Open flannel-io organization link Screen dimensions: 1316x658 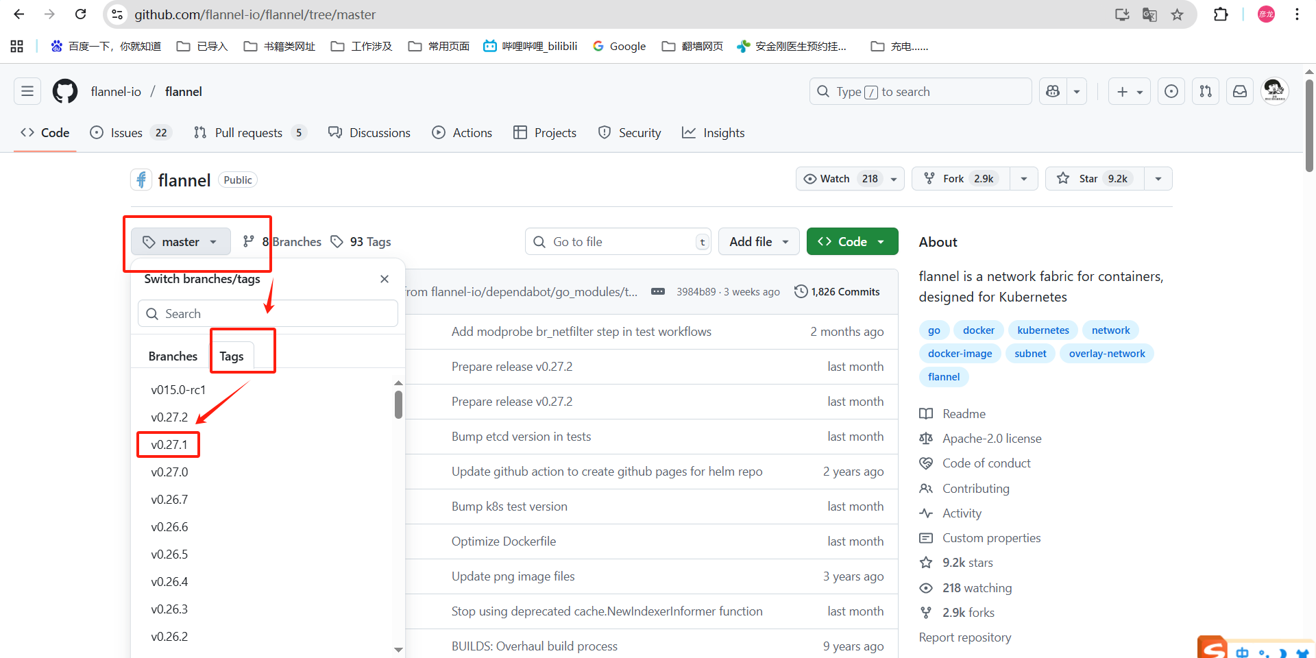pyautogui.click(x=116, y=91)
